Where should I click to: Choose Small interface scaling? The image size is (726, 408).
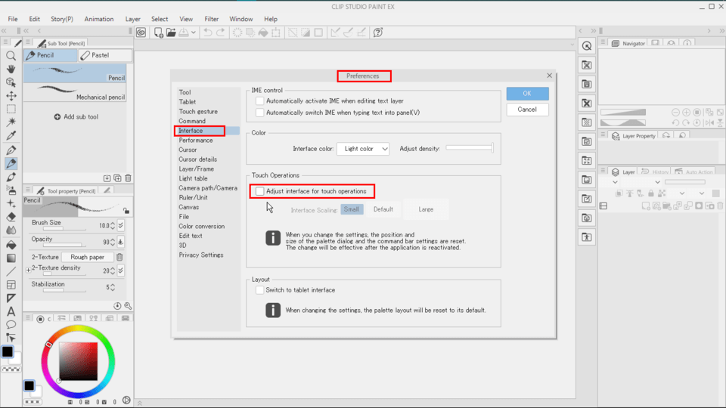click(x=352, y=209)
